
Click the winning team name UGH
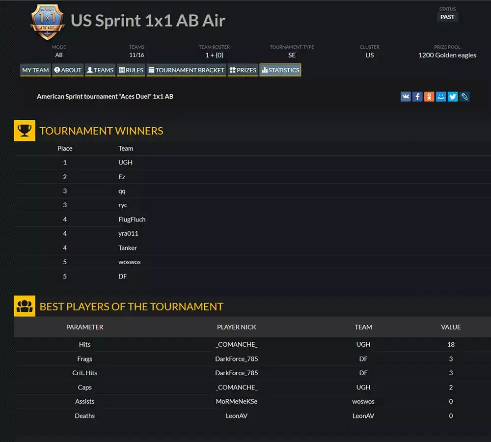[x=126, y=163]
